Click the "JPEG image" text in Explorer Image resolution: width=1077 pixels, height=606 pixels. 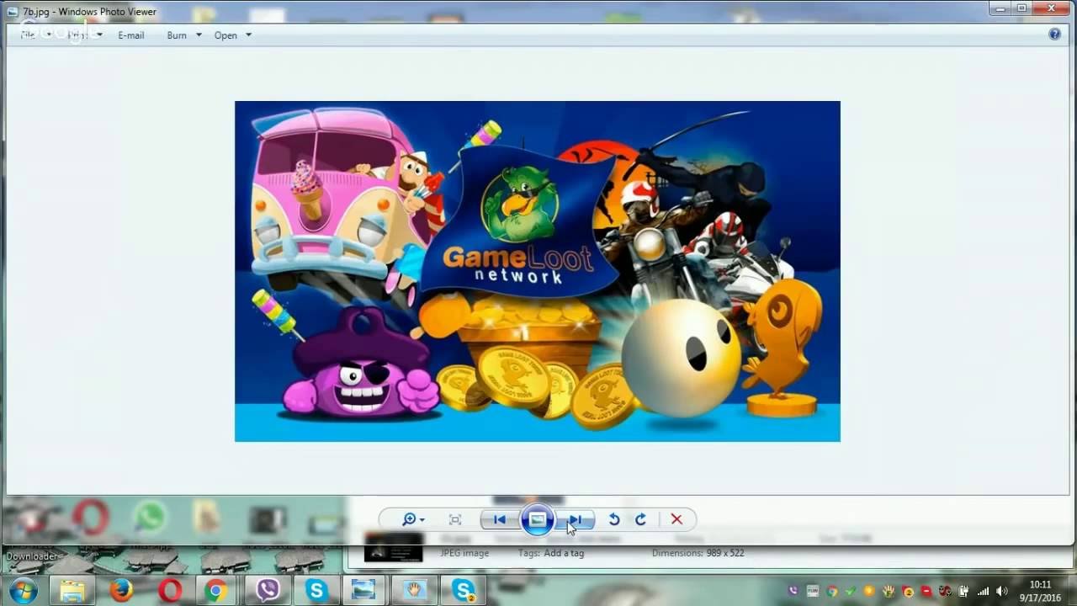464,553
